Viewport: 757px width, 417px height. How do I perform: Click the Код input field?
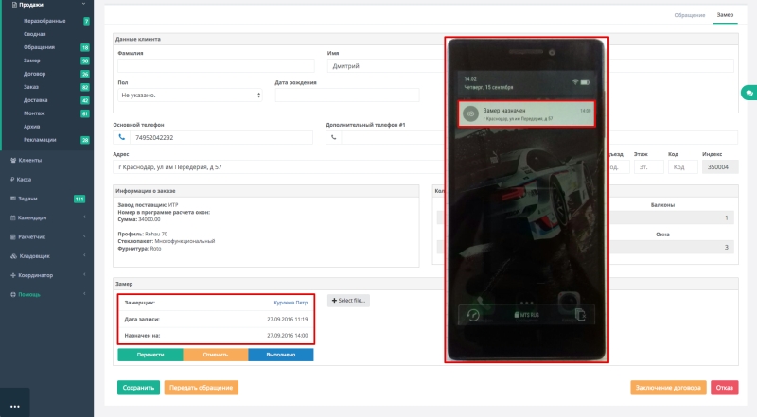tap(682, 167)
